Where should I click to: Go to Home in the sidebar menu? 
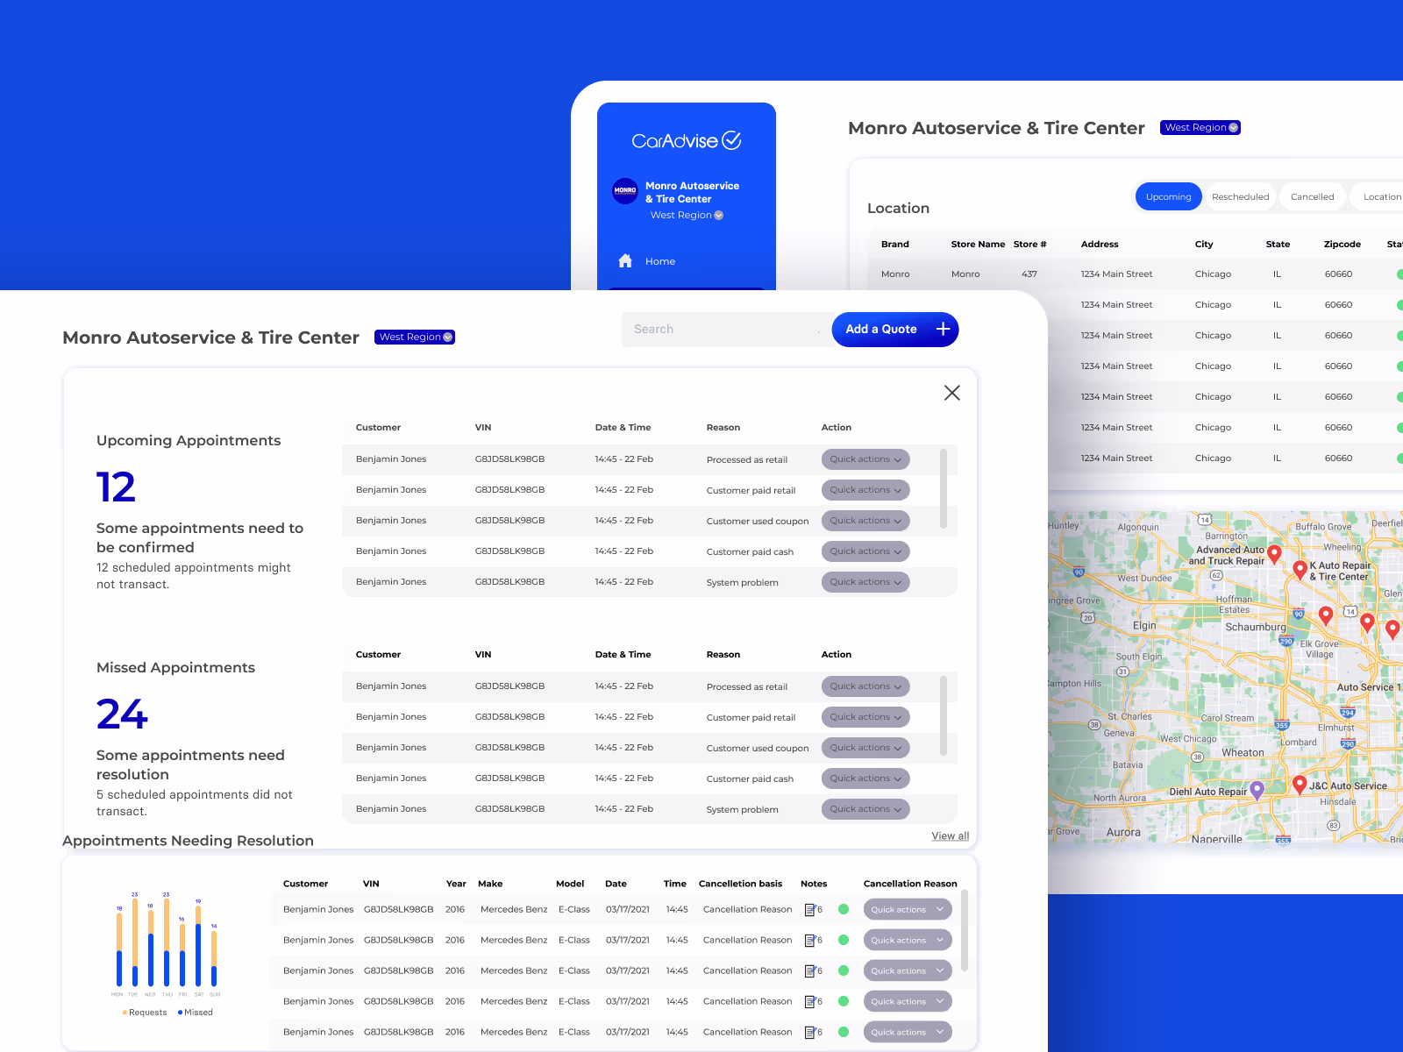pyautogui.click(x=660, y=261)
